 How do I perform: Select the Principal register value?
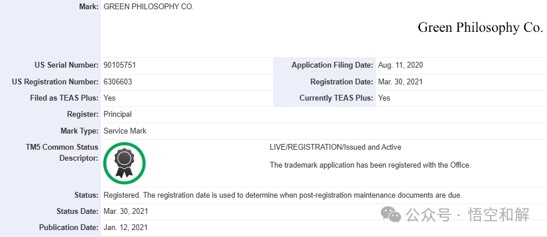[118, 114]
